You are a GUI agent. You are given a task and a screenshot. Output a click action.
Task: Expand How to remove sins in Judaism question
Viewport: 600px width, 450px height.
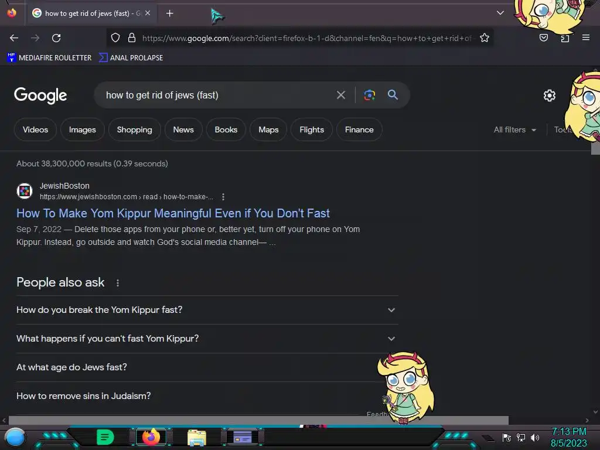207,396
